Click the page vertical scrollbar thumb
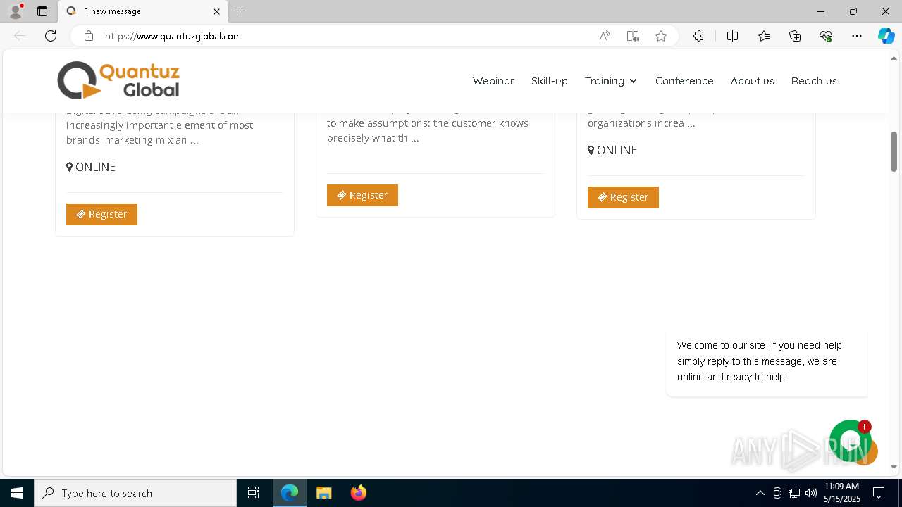The image size is (902, 507). point(894,151)
